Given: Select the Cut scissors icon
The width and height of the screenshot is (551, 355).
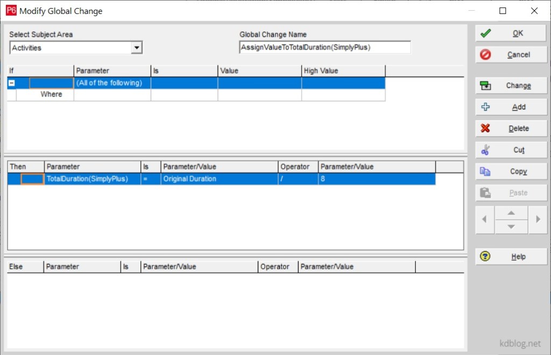Looking at the screenshot, I should coord(486,150).
